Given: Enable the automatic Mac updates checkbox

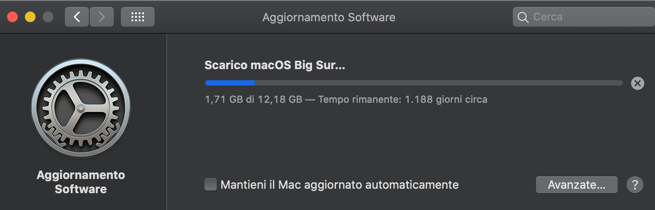Looking at the screenshot, I should 211,184.
